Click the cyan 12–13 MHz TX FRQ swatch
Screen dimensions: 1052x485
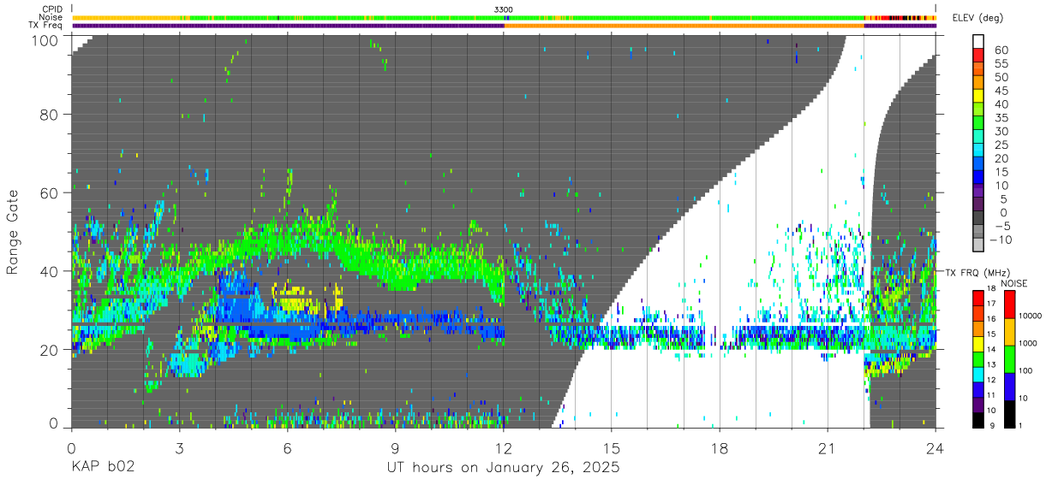979,374
